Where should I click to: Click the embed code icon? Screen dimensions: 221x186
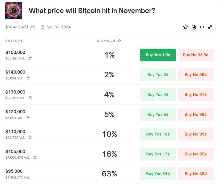202,27
